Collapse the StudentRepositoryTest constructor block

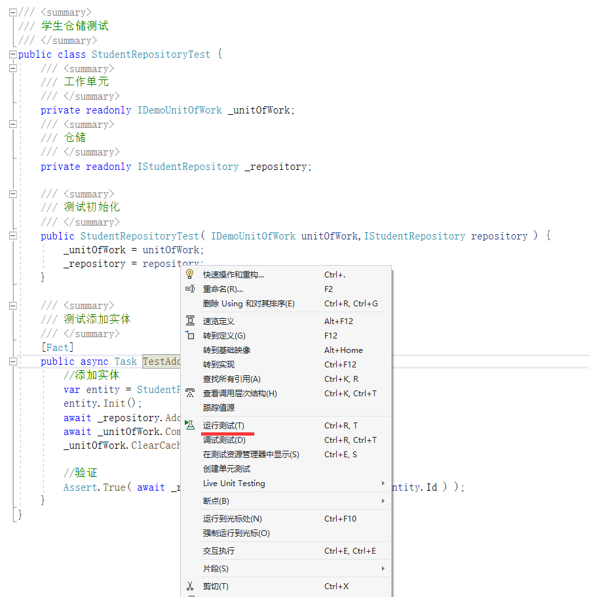pos(12,236)
